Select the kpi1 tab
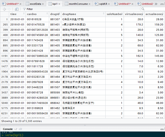 pos(55,4)
